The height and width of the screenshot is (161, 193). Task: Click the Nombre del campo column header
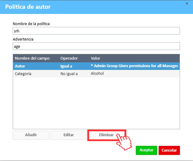point(32,58)
